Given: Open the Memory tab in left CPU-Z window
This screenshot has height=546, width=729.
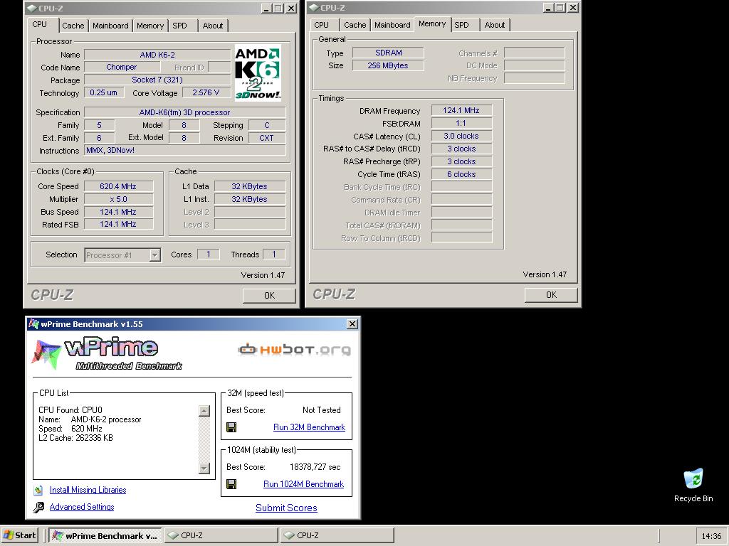Looking at the screenshot, I should pyautogui.click(x=150, y=26).
